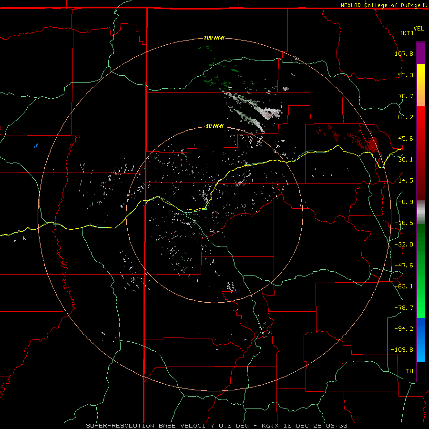Pick the blue segment of the velocity scale
Image resolution: width=429 pixels, height=429 pixels.
421,340
